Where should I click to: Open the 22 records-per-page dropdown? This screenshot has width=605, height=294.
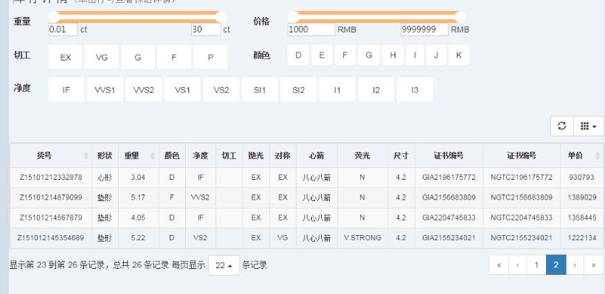[224, 265]
